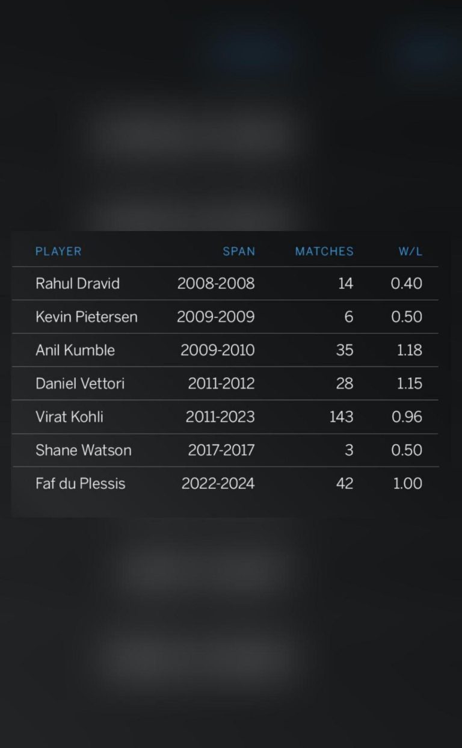This screenshot has width=462, height=748.
Task: Select the W/L column header
Action: click(411, 252)
